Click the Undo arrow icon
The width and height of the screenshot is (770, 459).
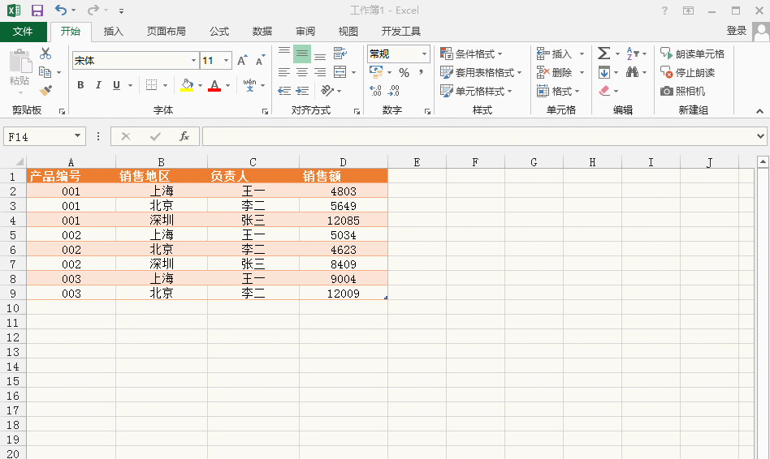[60, 10]
